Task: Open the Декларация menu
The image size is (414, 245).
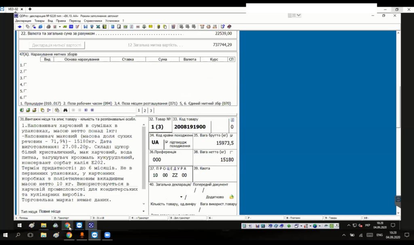Action: 23,21
